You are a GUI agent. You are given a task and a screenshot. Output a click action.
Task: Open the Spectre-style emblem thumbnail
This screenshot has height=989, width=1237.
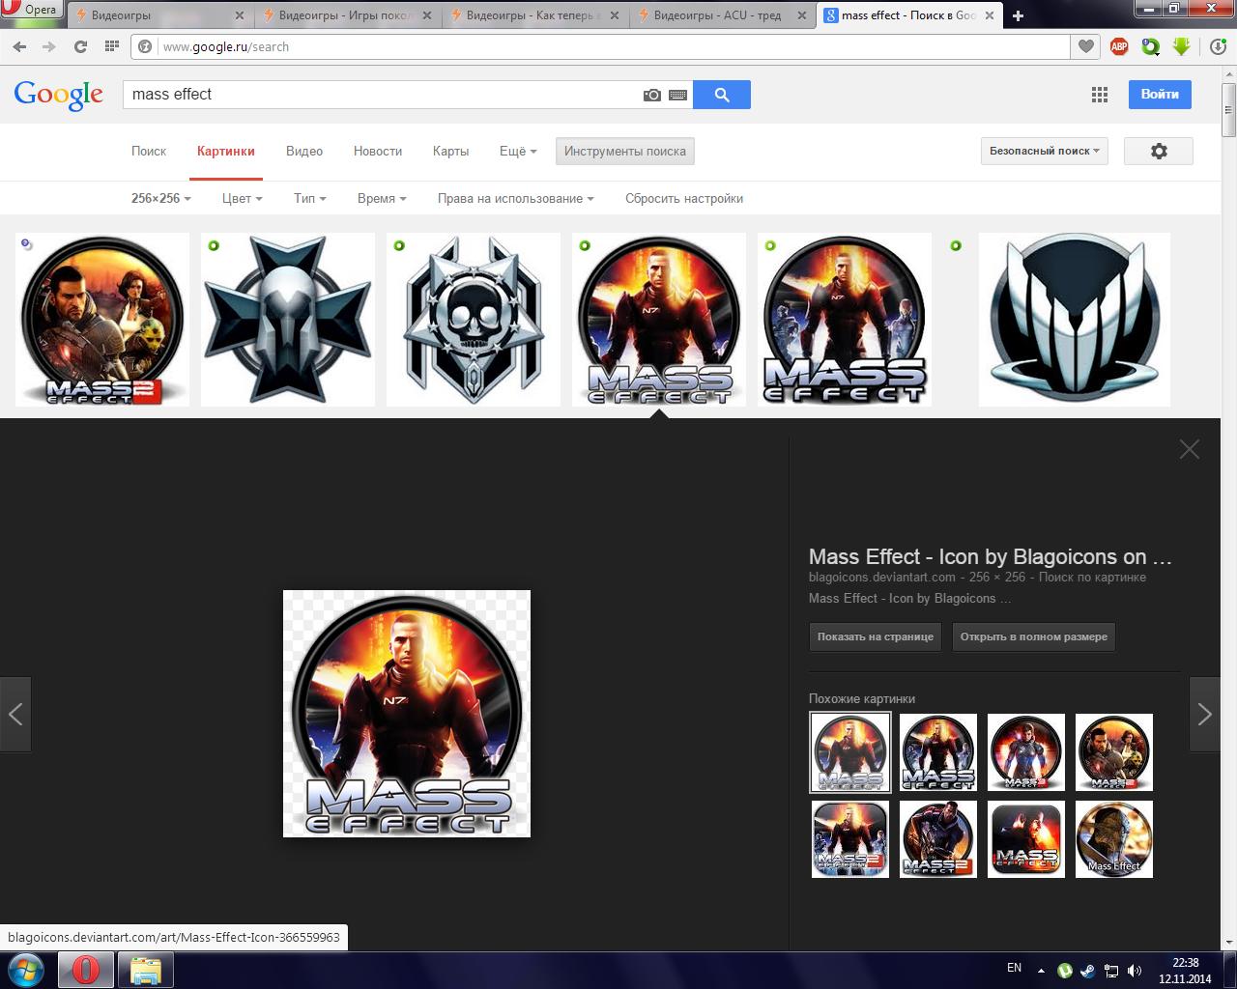click(1075, 320)
